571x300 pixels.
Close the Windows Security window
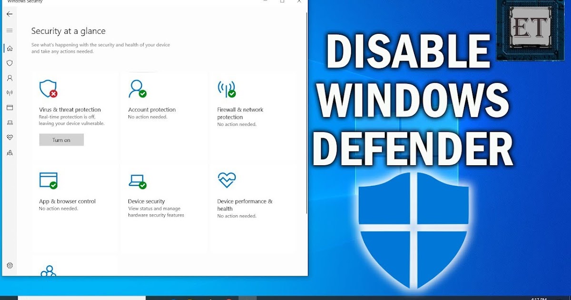tap(299, 1)
